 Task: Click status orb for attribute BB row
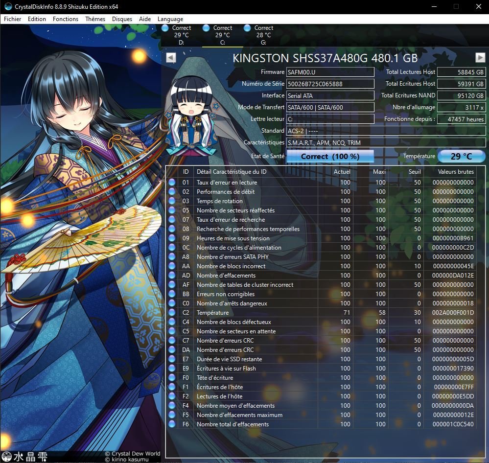pos(172,294)
